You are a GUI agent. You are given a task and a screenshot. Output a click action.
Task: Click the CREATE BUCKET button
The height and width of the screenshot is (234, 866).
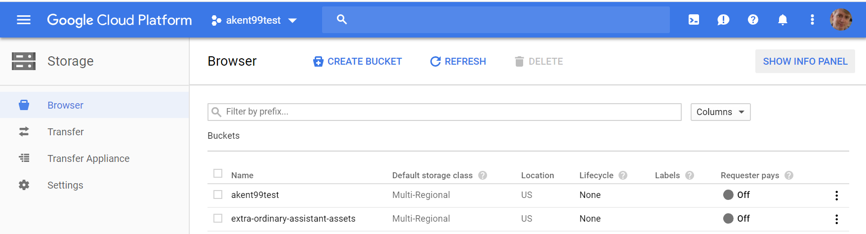pos(358,61)
